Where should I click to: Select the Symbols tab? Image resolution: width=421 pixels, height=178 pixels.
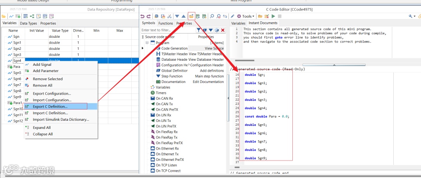coord(149,23)
